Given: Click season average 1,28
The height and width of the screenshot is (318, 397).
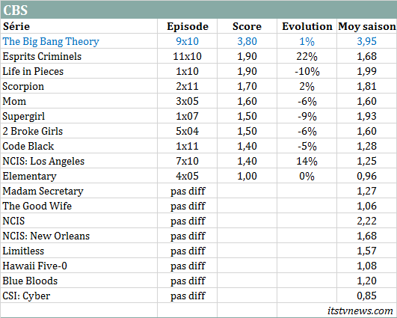Looking at the screenshot, I should 367,146.
